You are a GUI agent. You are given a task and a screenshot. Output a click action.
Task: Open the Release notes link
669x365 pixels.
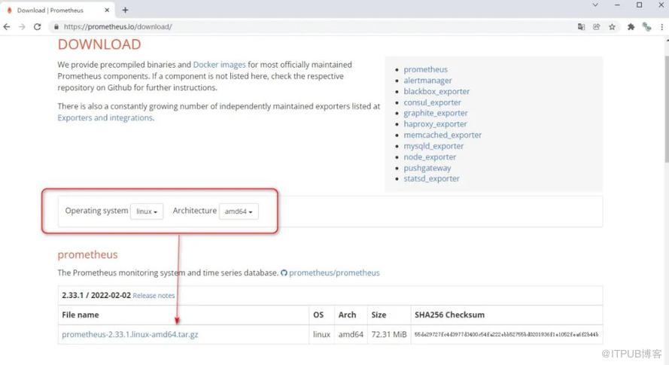click(x=154, y=296)
